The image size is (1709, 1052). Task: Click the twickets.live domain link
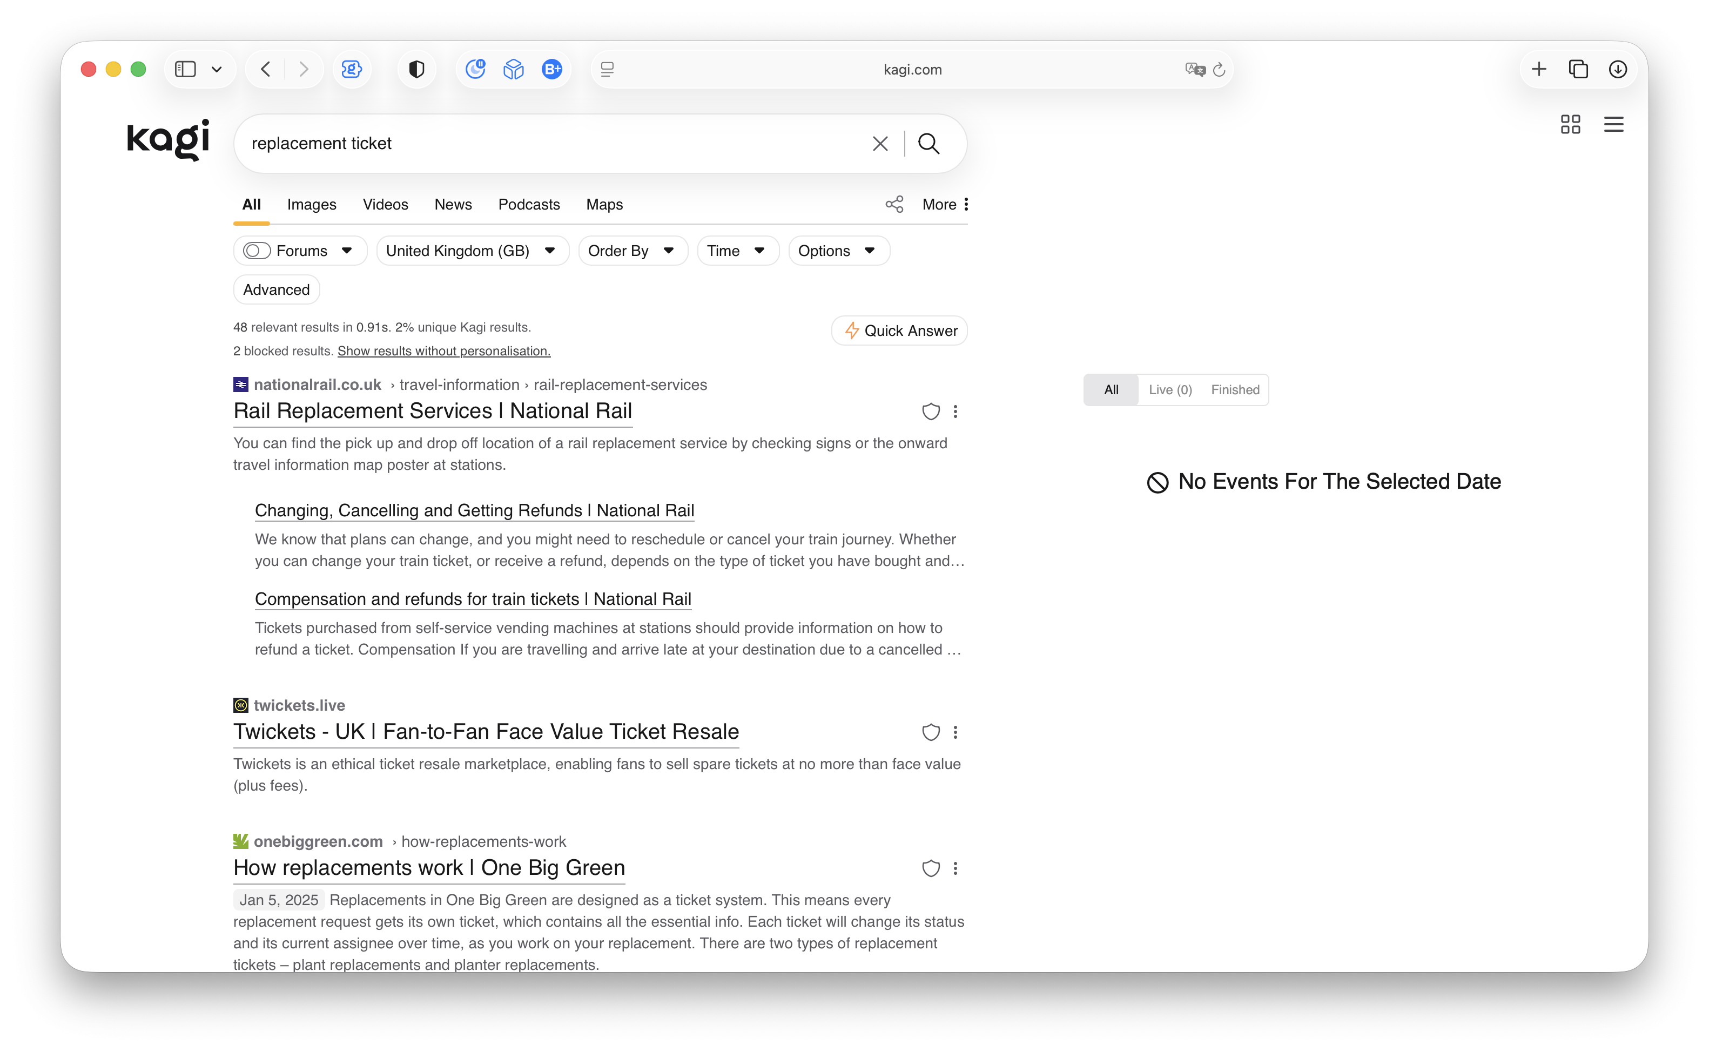[299, 705]
